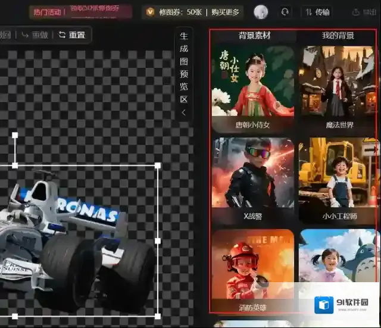Click the redo (重做) arrow icon
The height and width of the screenshot is (328, 381).
pyautogui.click(x=25, y=35)
